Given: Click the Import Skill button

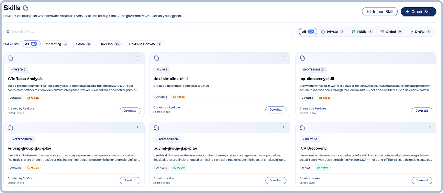Looking at the screenshot, I should coord(380,12).
